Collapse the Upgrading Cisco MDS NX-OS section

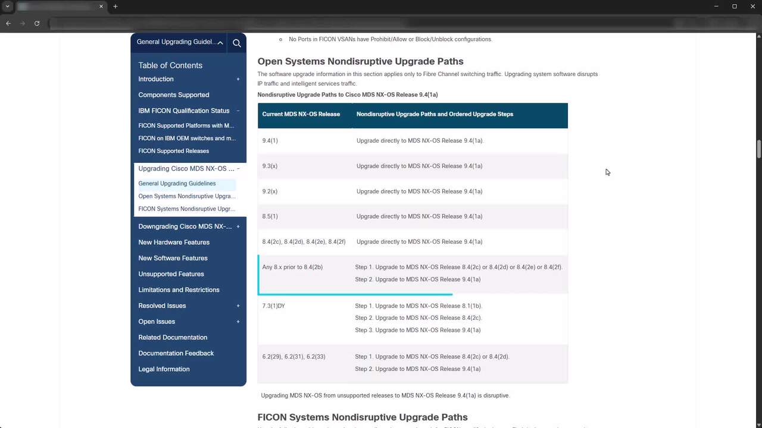[238, 169]
